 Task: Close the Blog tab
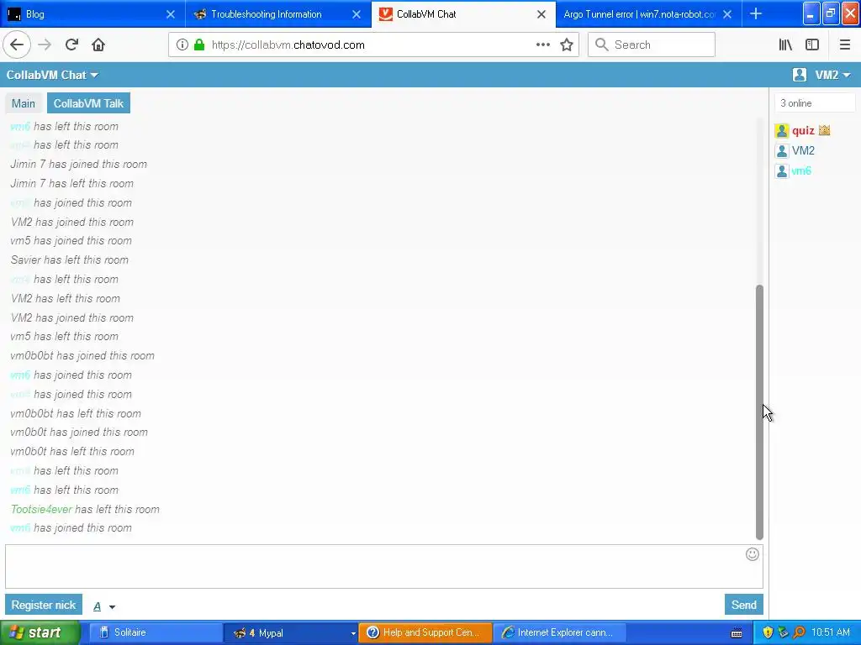coord(171,14)
